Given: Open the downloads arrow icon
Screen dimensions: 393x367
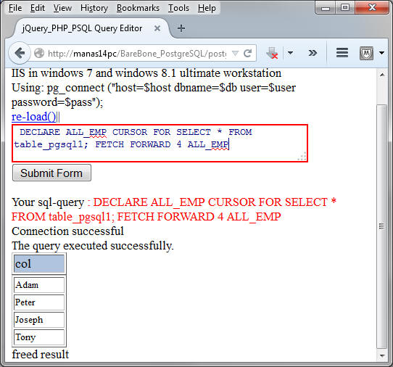Looking at the screenshot, I should tap(272, 53).
